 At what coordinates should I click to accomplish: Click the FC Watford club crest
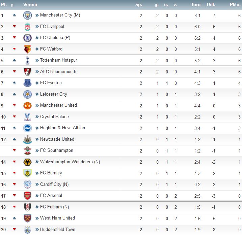pos(27,49)
